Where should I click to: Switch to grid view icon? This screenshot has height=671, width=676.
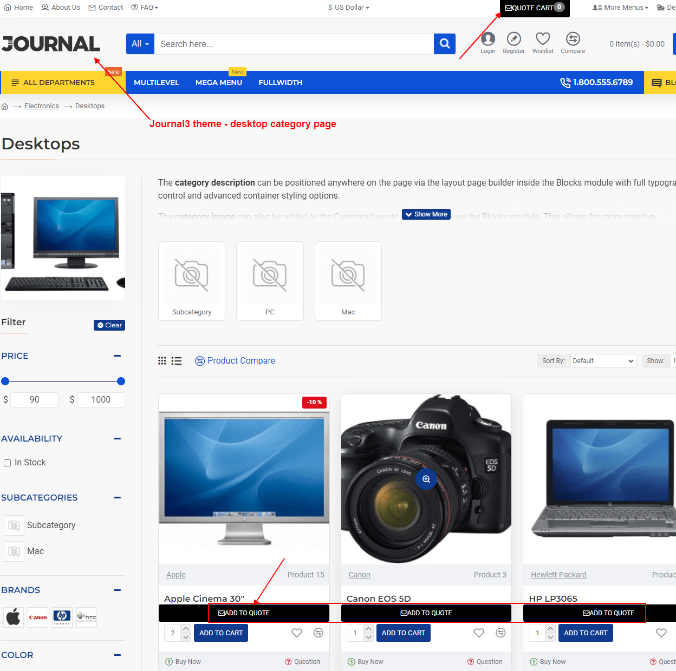coord(162,361)
